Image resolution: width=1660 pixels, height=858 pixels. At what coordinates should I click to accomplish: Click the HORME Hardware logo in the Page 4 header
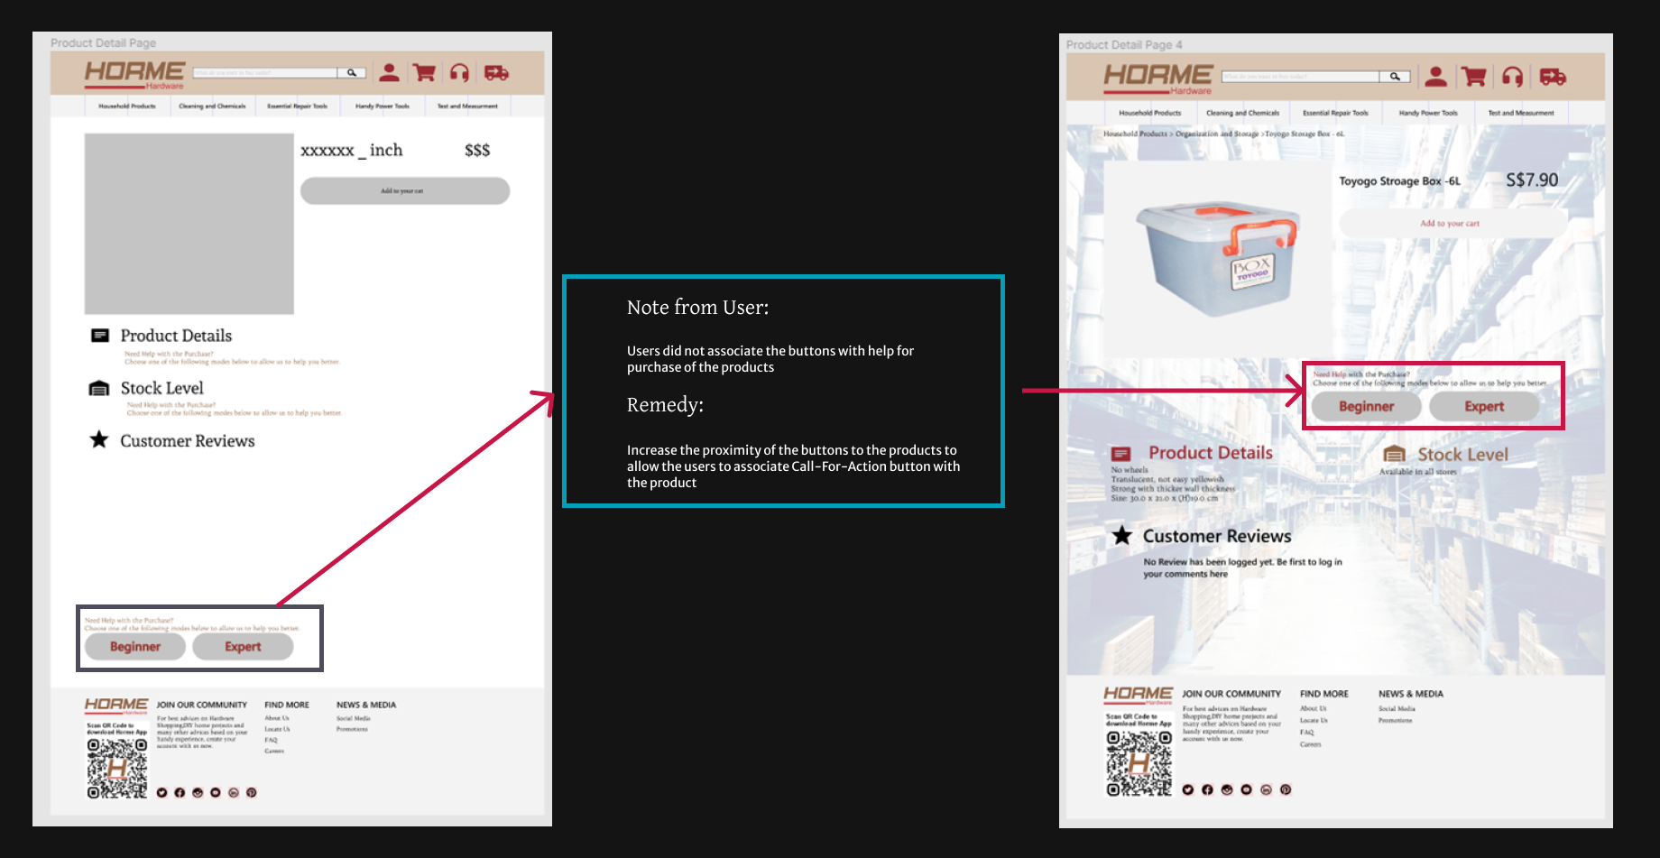[x=1158, y=78]
